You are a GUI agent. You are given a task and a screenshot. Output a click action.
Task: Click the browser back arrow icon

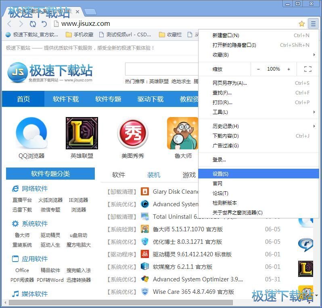9,24
